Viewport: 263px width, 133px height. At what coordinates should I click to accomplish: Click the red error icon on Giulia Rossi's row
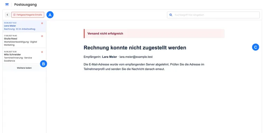pyautogui.click(x=42, y=36)
